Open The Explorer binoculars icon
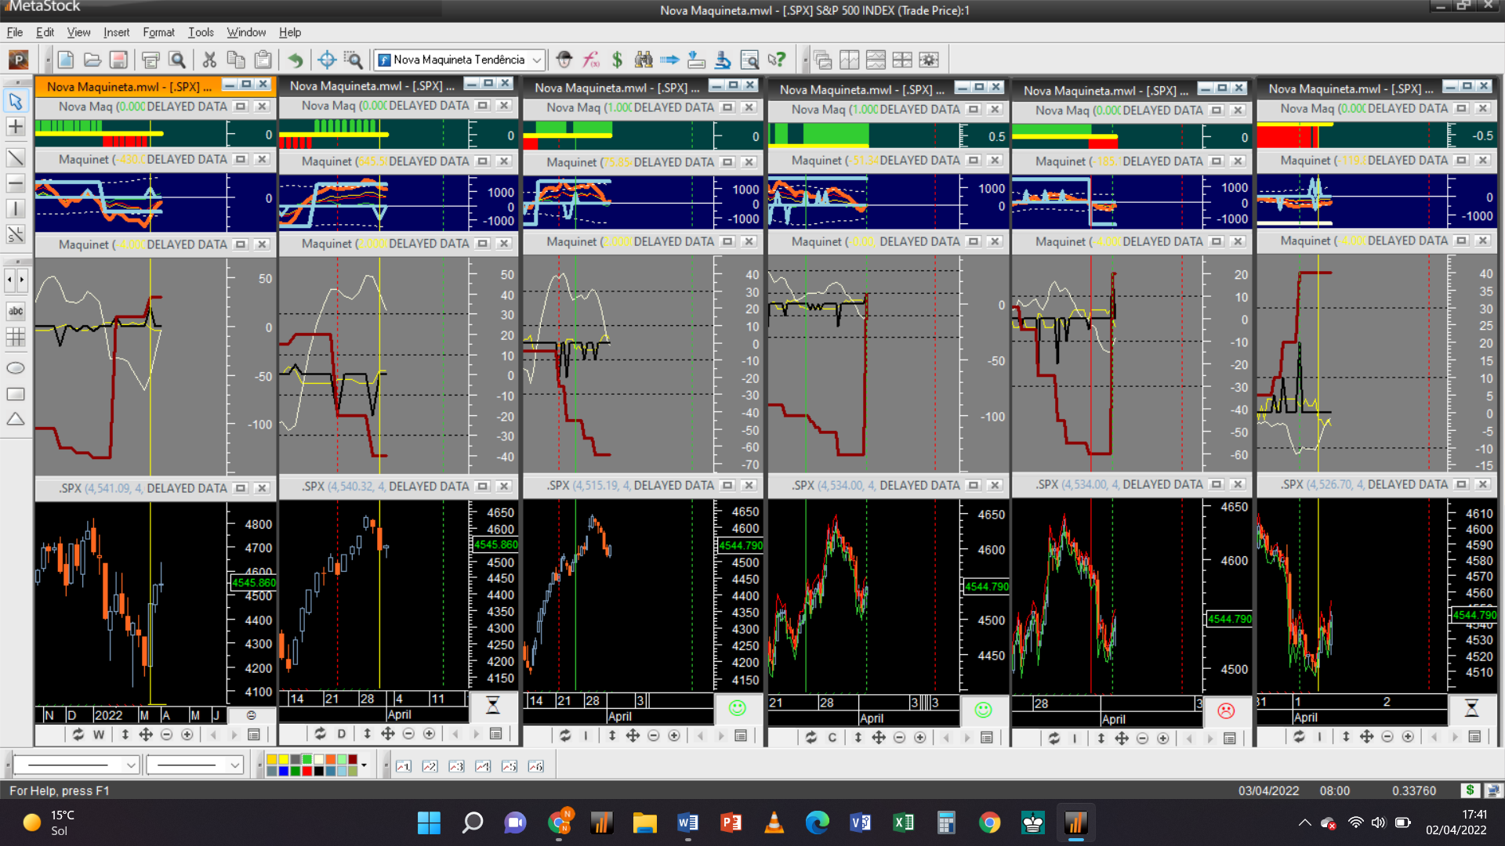 (x=644, y=60)
